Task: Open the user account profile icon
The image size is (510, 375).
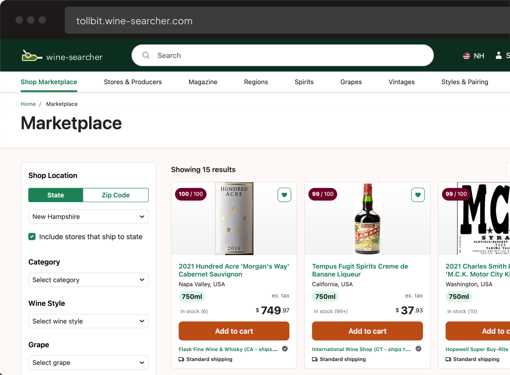Action: pos(498,56)
